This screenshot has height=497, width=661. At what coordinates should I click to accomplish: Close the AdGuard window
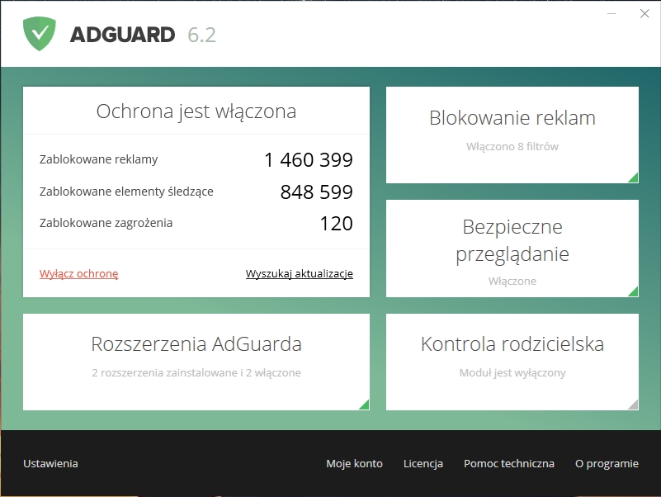point(644,13)
